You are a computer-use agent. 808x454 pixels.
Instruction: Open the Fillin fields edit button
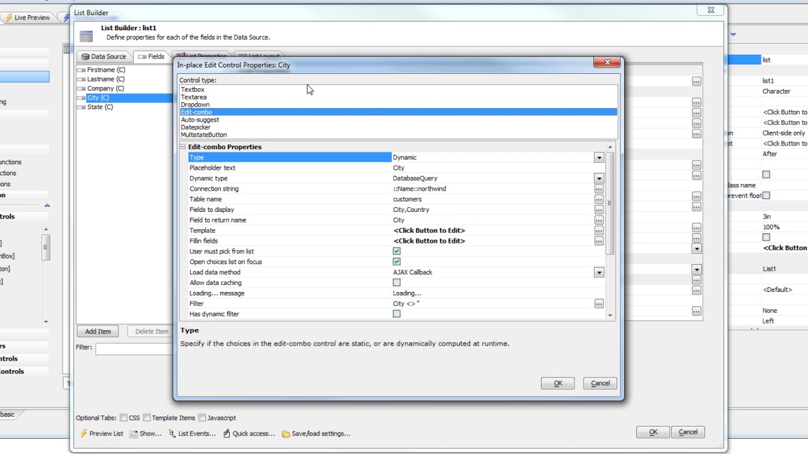(598, 241)
